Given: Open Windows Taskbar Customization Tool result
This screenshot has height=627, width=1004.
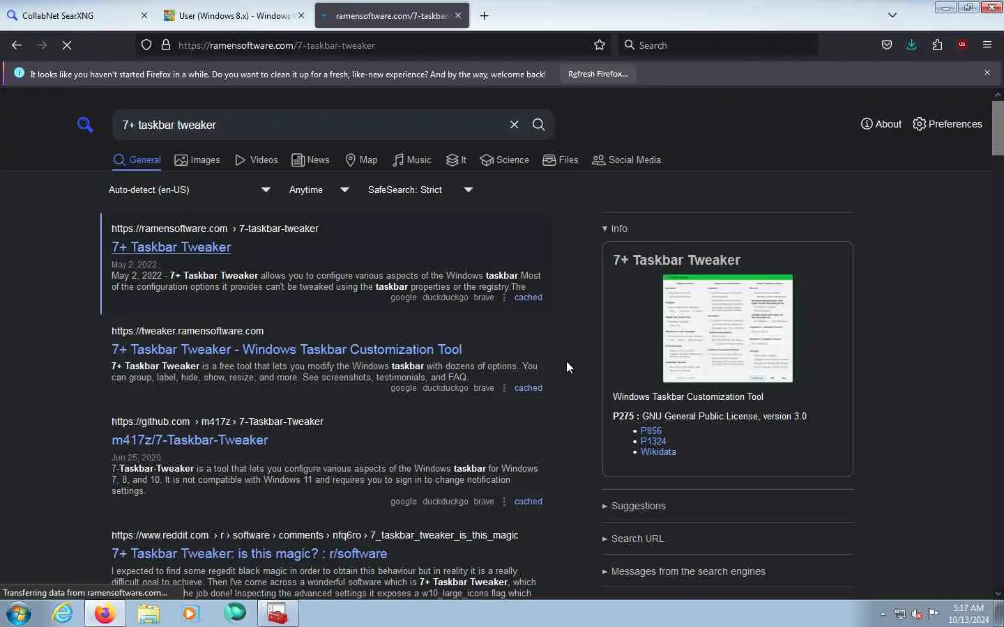Looking at the screenshot, I should pos(287,350).
